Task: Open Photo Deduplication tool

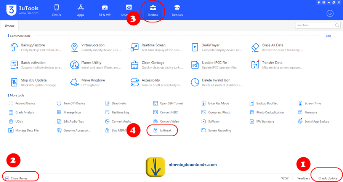Action: tap(267, 112)
